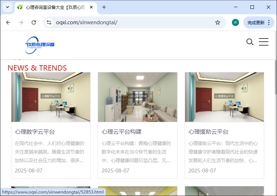Screen dimensions: 277x196
Task: Open a new browser tab
Action: coord(104,7)
